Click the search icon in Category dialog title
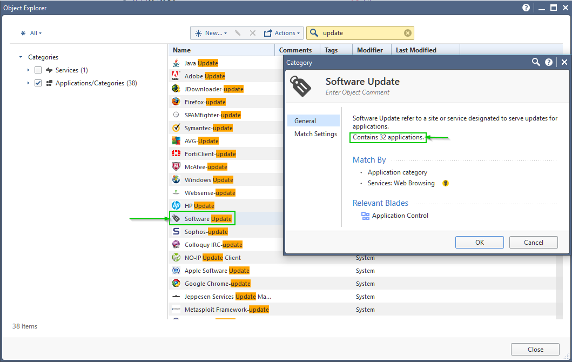The image size is (572, 362). 535,62
